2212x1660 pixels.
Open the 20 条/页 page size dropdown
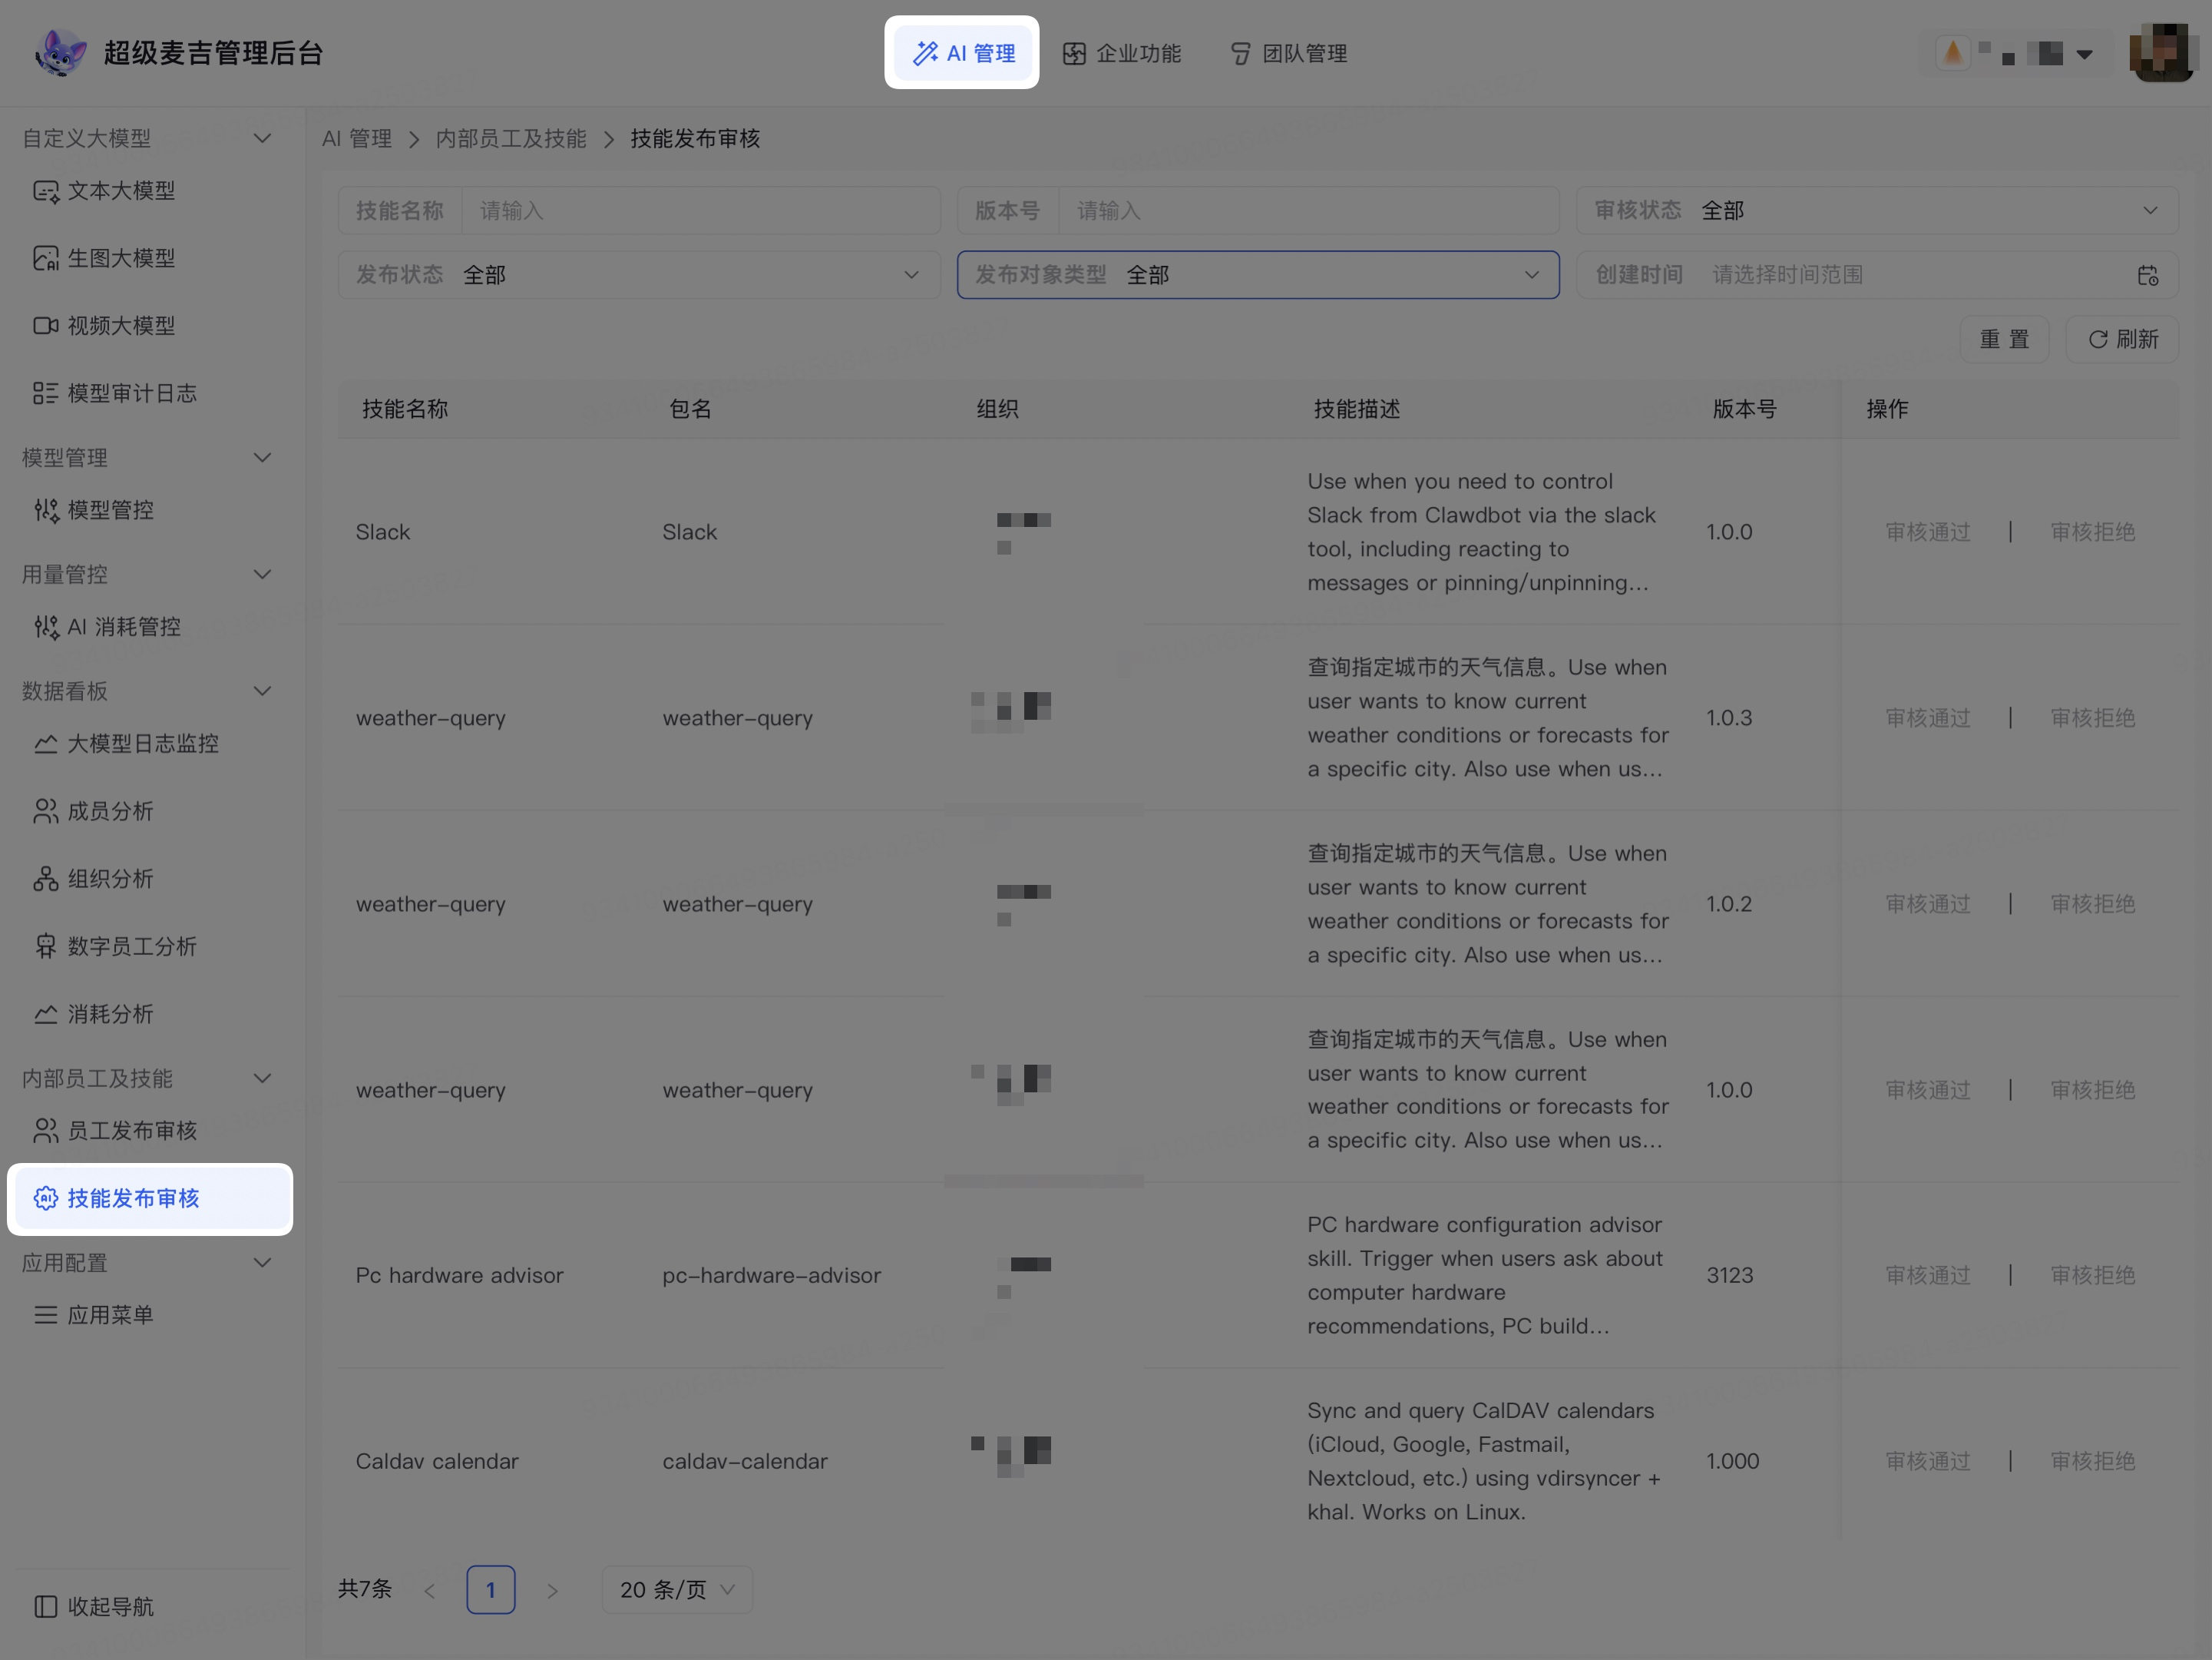click(x=677, y=1589)
